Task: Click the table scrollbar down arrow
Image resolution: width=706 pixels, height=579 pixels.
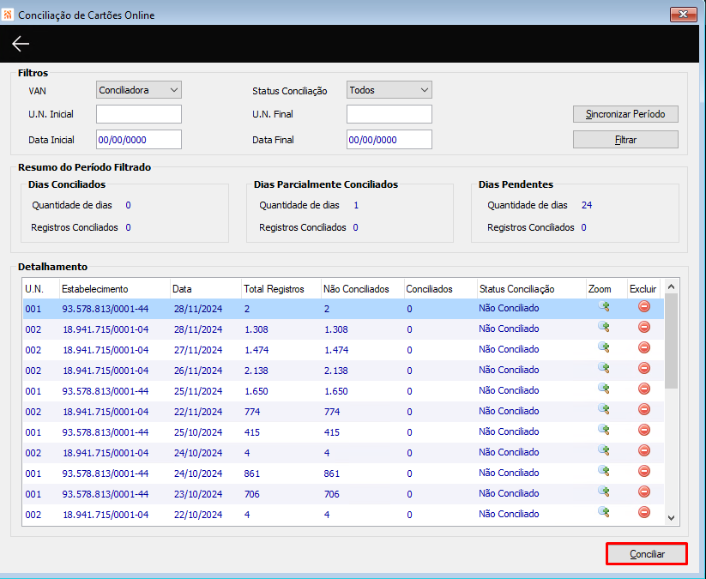Action: [671, 518]
